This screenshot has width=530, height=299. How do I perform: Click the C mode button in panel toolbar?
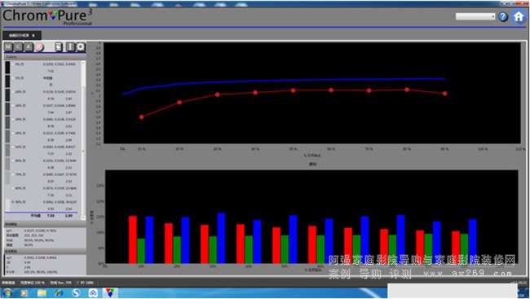coord(18,47)
